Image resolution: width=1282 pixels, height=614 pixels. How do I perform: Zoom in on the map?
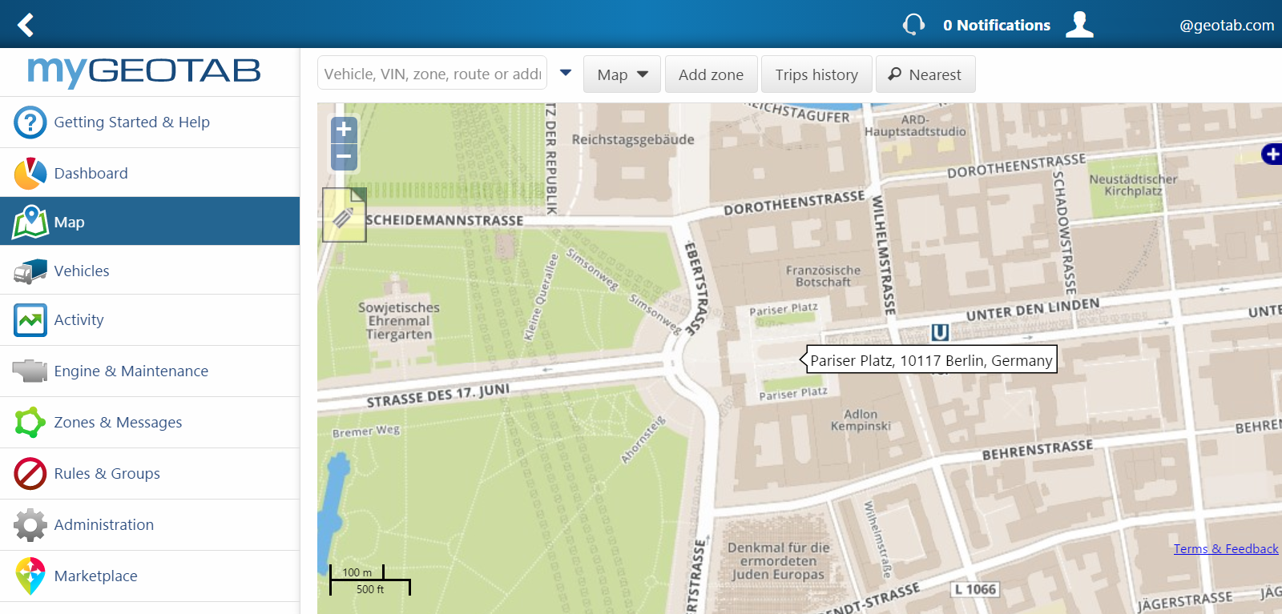point(344,129)
